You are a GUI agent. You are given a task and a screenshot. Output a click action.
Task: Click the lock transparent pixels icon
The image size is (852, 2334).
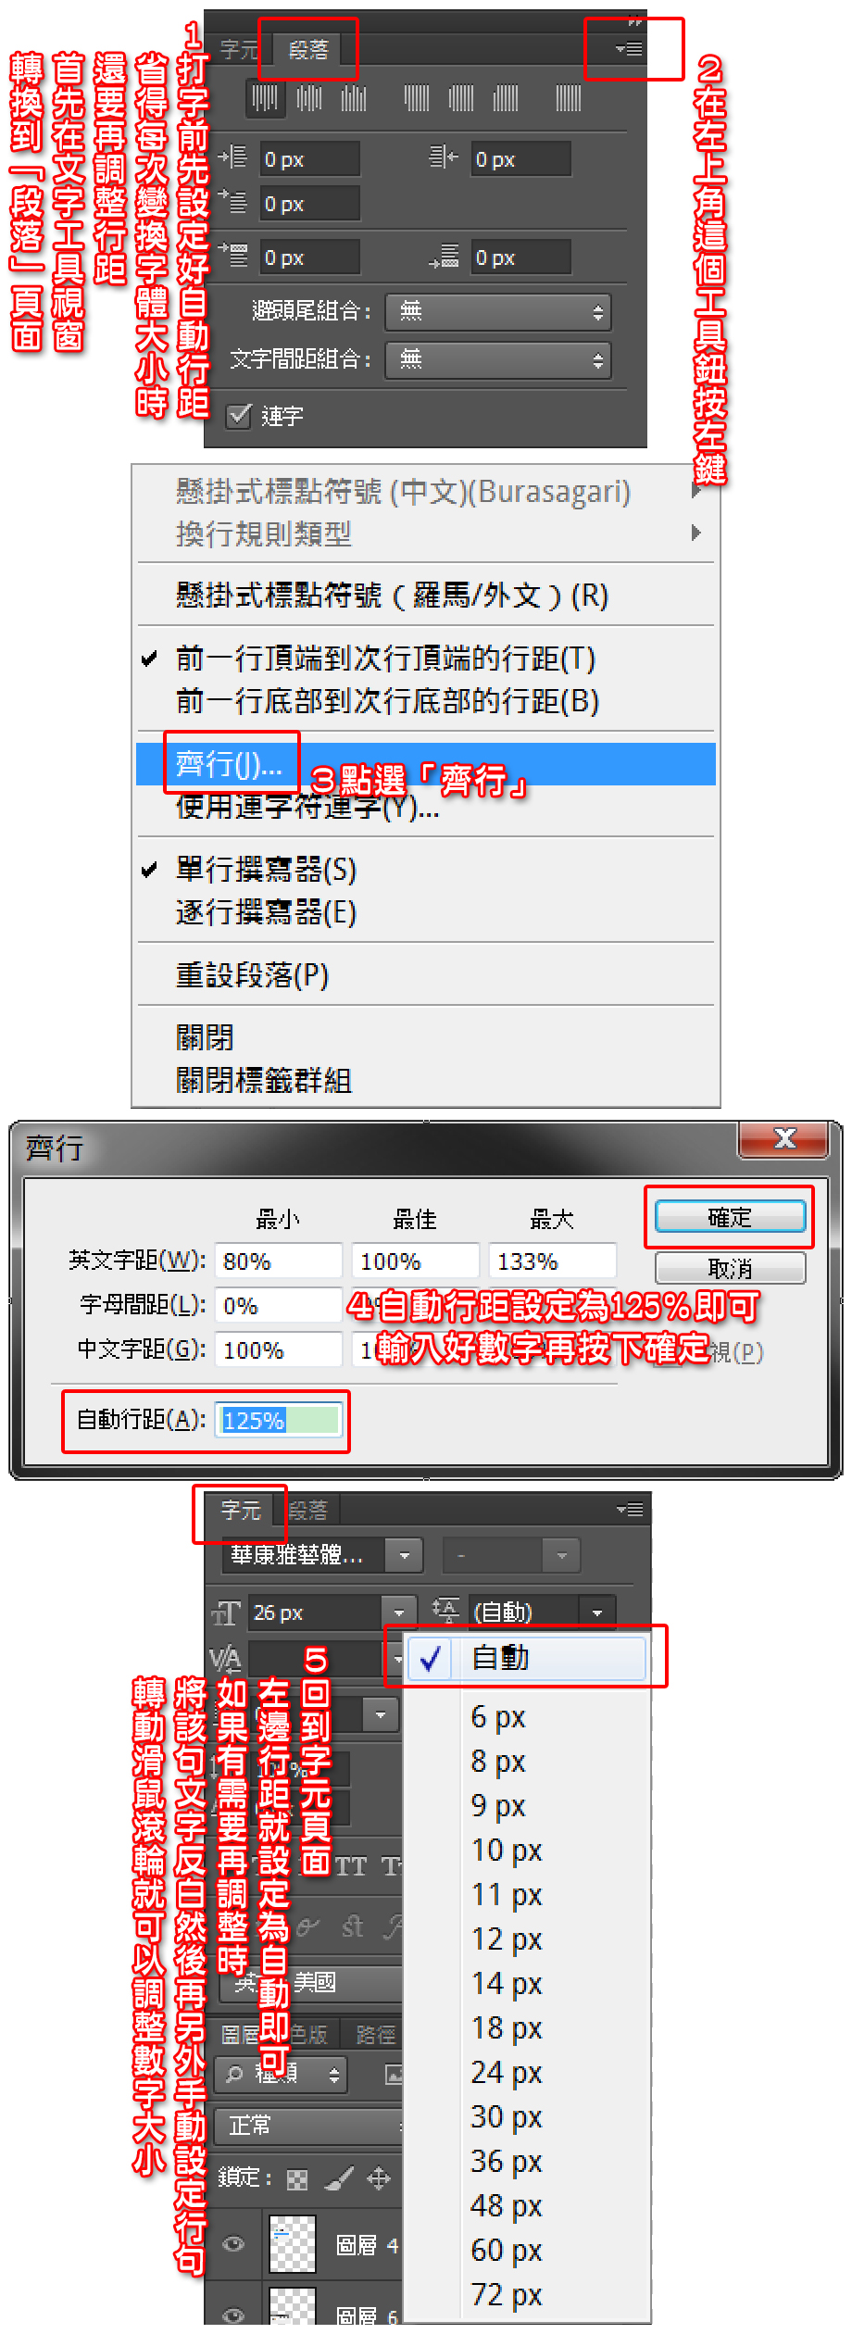click(297, 2178)
